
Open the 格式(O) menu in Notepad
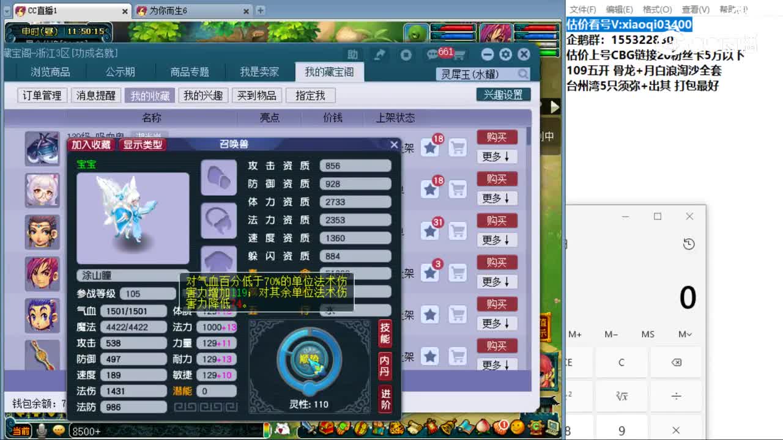coord(657,9)
